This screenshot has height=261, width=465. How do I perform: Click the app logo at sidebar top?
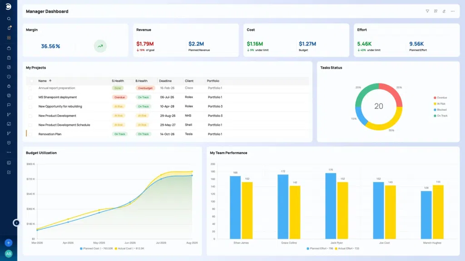tap(8, 6)
